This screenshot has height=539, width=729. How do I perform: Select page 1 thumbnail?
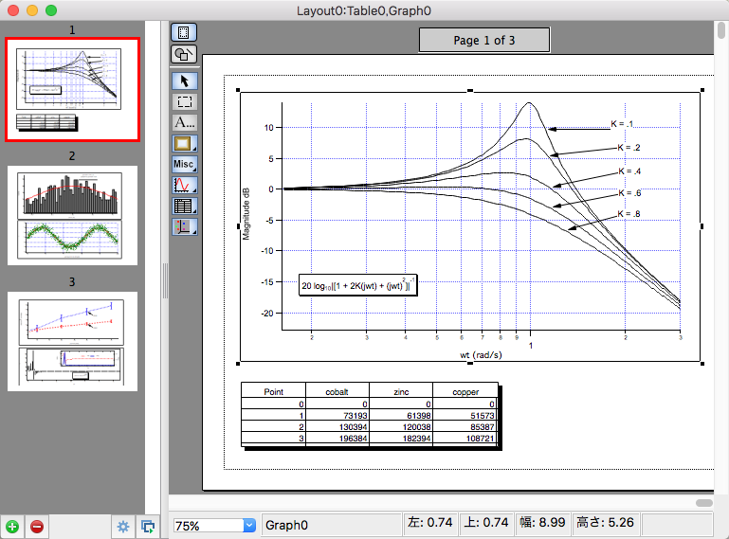coord(72,89)
